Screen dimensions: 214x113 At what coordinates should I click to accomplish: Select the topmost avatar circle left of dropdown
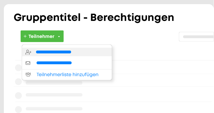coord(19,68)
